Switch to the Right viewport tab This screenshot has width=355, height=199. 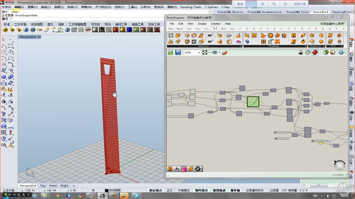(x=64, y=186)
